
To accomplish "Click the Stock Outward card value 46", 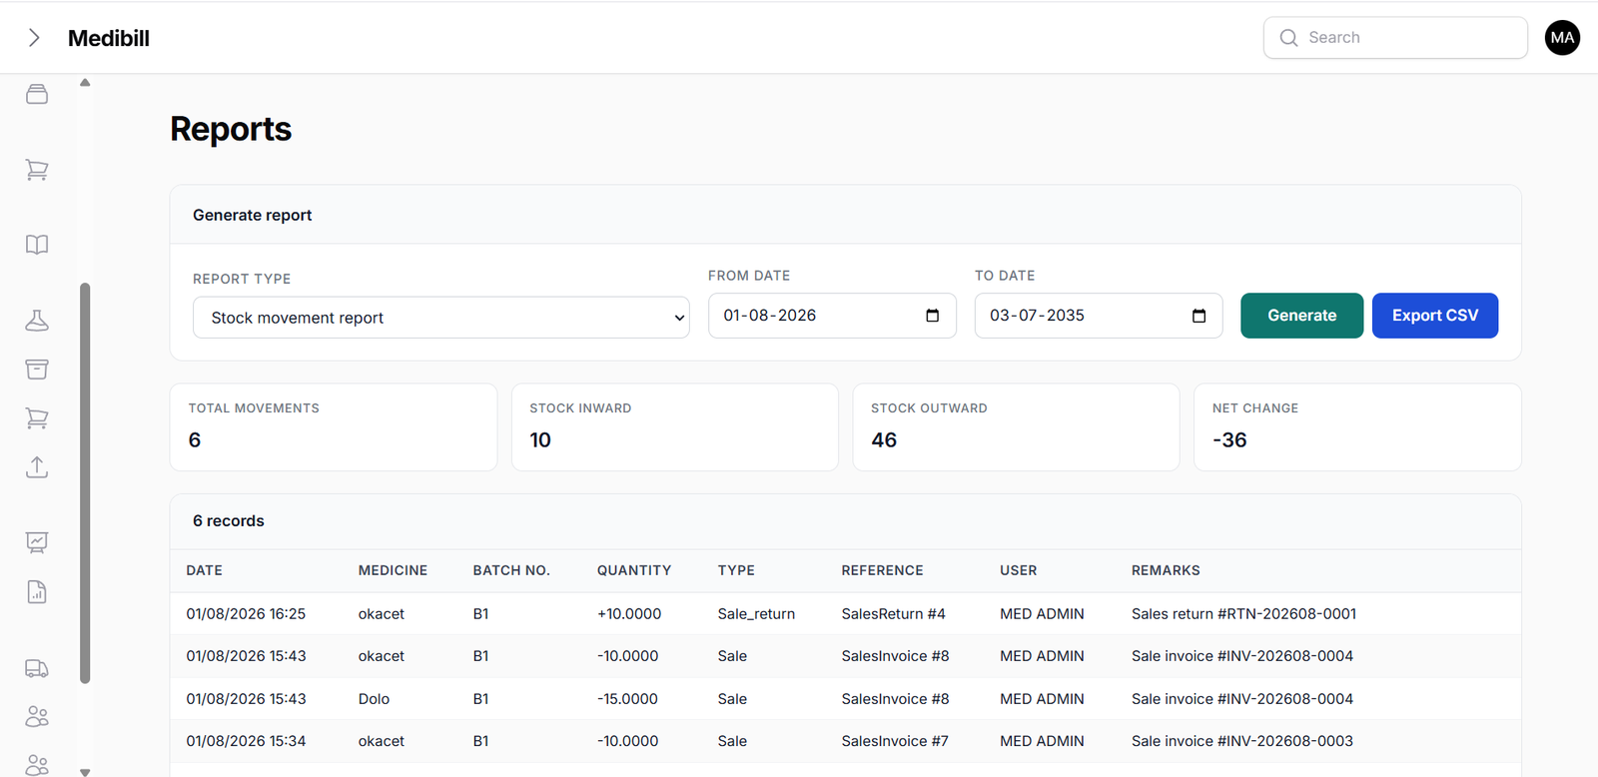I will pos(884,440).
